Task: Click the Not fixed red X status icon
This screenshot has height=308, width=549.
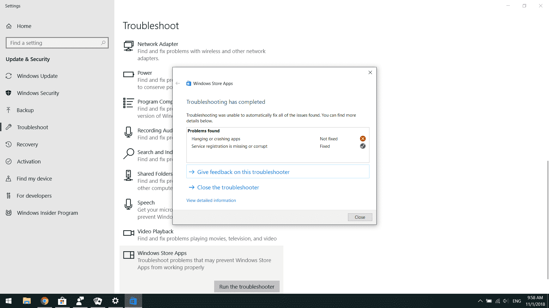Action: 363,139
